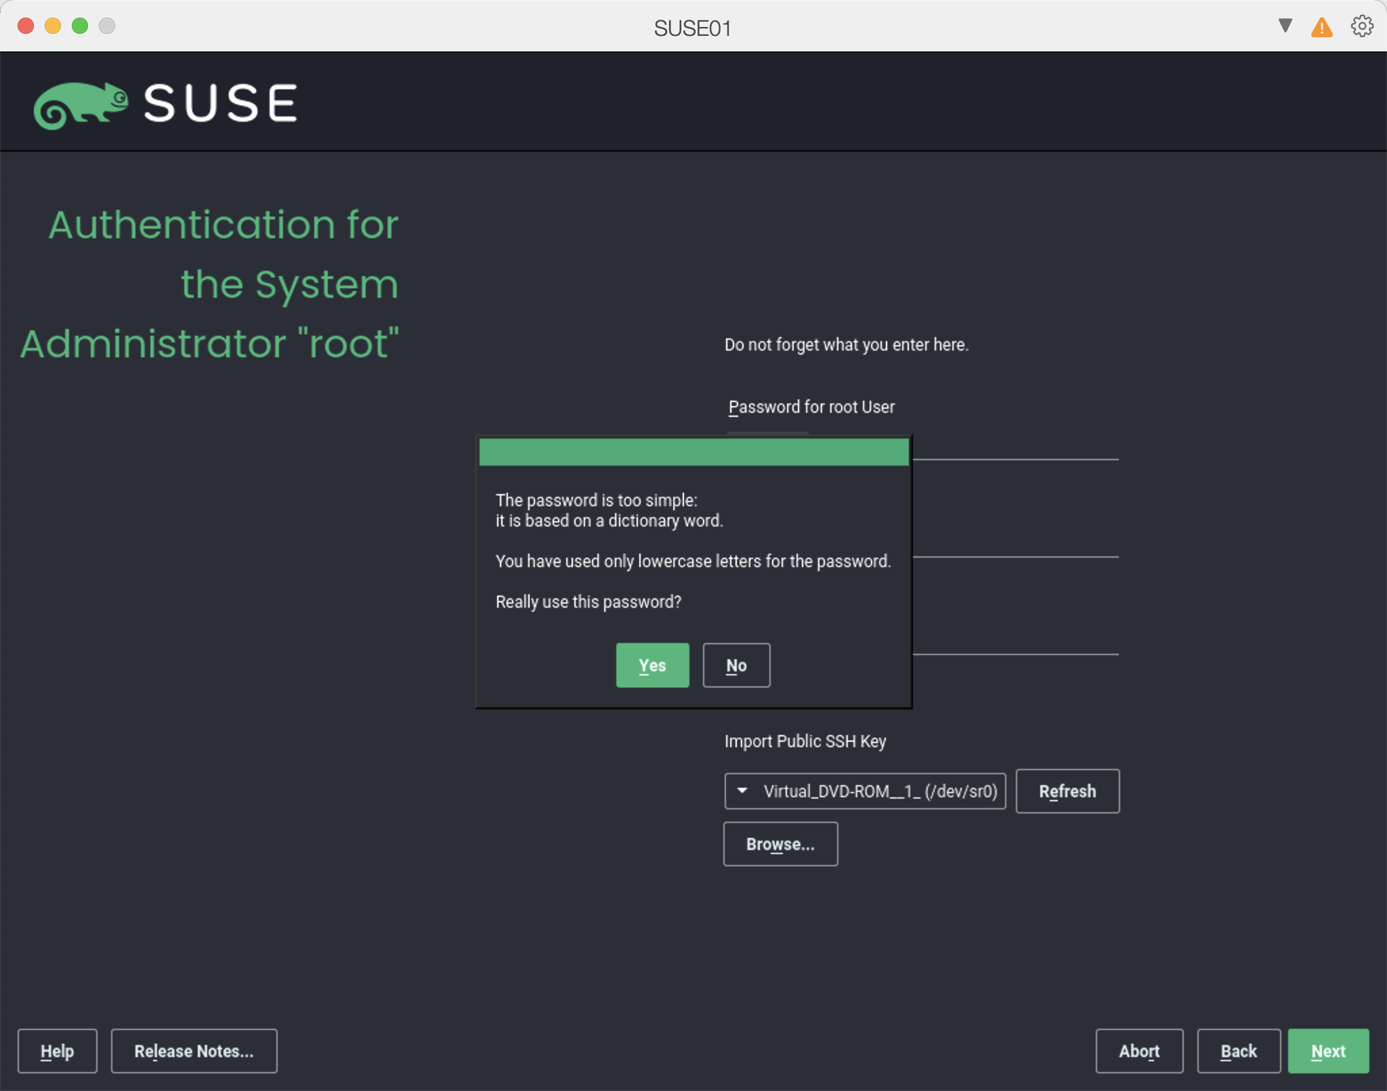The height and width of the screenshot is (1091, 1387).
Task: Go Back to the previous step
Action: coord(1238,1051)
